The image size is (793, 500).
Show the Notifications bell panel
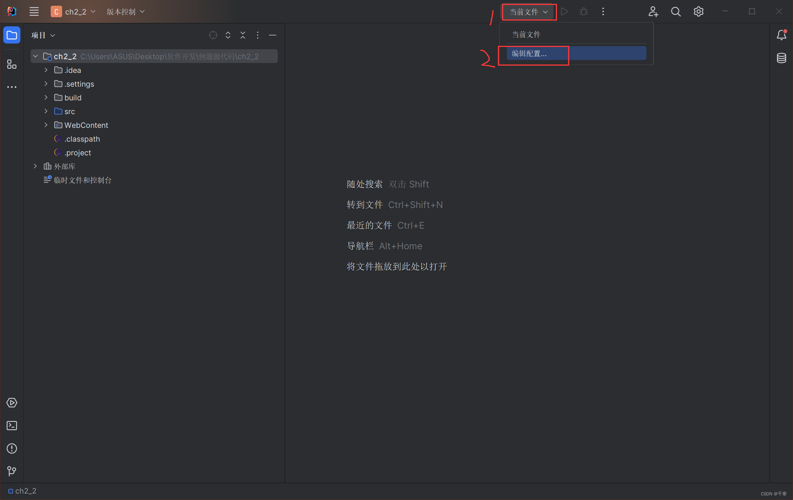[x=781, y=35]
